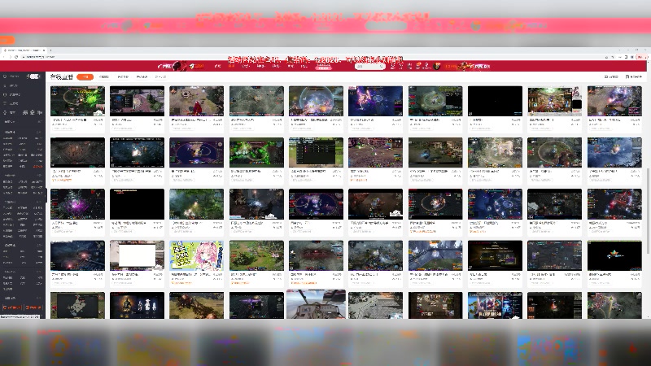Open the bottom-row thumbnail showing a pale map
Screen dimensions: 651x366
77,306
